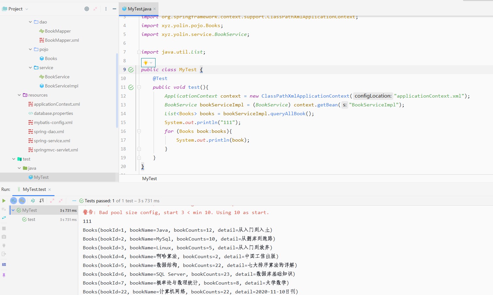Click the locate opened file target icon
Image resolution: width=493 pixels, height=295 pixels.
pyautogui.click(x=87, y=9)
